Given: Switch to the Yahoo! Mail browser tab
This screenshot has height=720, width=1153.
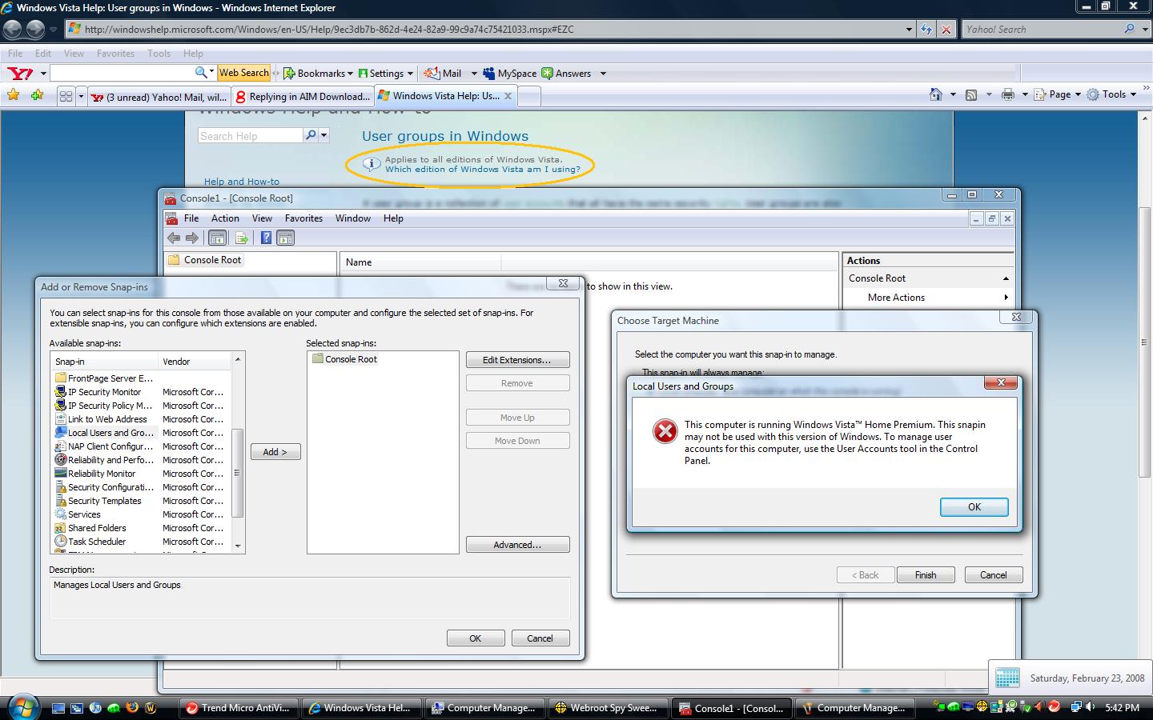Looking at the screenshot, I should tap(159, 97).
